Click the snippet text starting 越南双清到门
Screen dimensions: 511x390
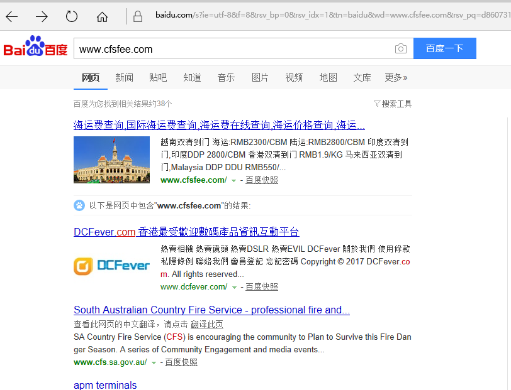pos(284,154)
